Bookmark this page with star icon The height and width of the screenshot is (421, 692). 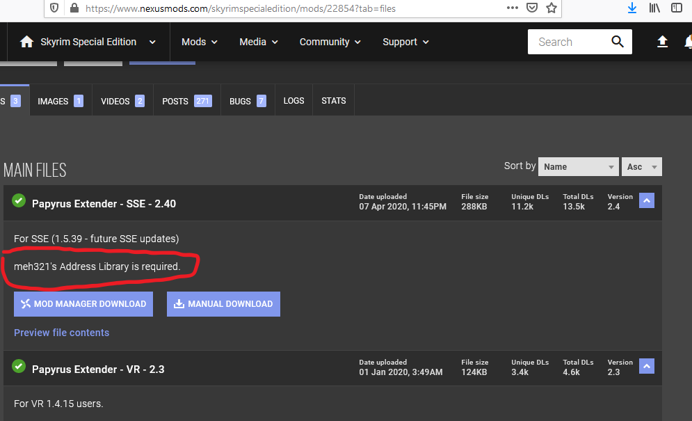tap(552, 8)
